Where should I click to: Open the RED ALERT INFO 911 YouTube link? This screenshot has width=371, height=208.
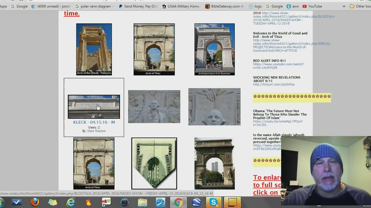278,66
